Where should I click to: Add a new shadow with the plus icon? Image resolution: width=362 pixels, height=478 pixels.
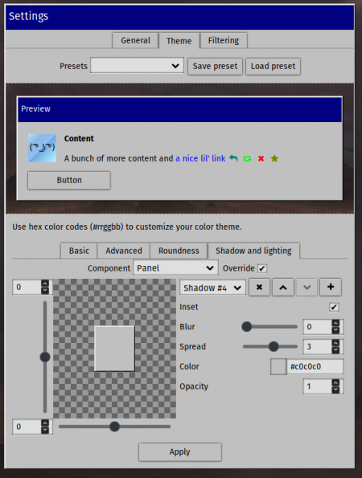[x=331, y=287]
